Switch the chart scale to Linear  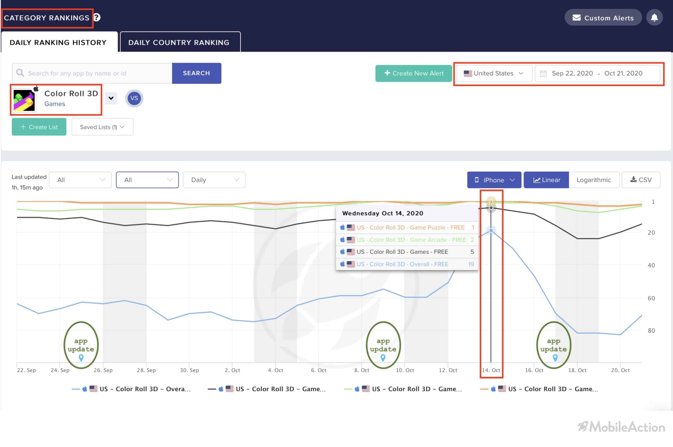(x=546, y=180)
